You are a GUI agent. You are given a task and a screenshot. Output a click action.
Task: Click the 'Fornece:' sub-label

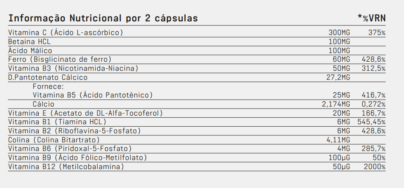tap(48, 86)
